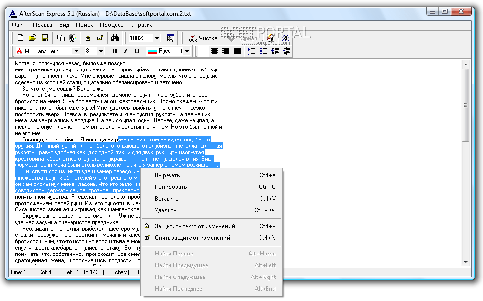This screenshot has height=301, width=483.
Task: Click the bulleted list icon
Action: 264,51
